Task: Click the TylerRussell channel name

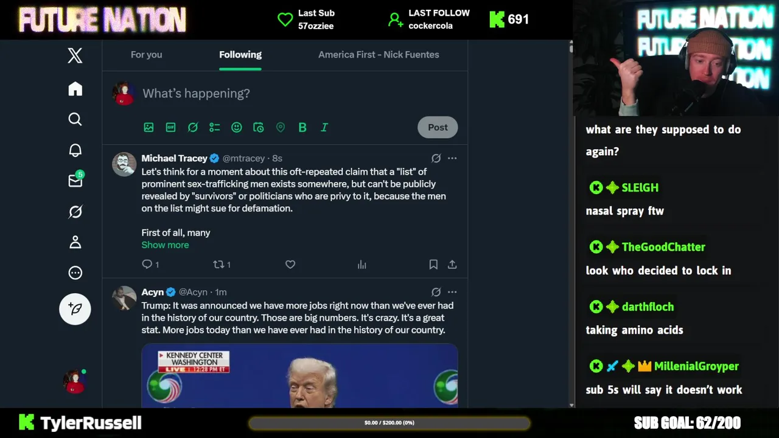Action: 91,423
